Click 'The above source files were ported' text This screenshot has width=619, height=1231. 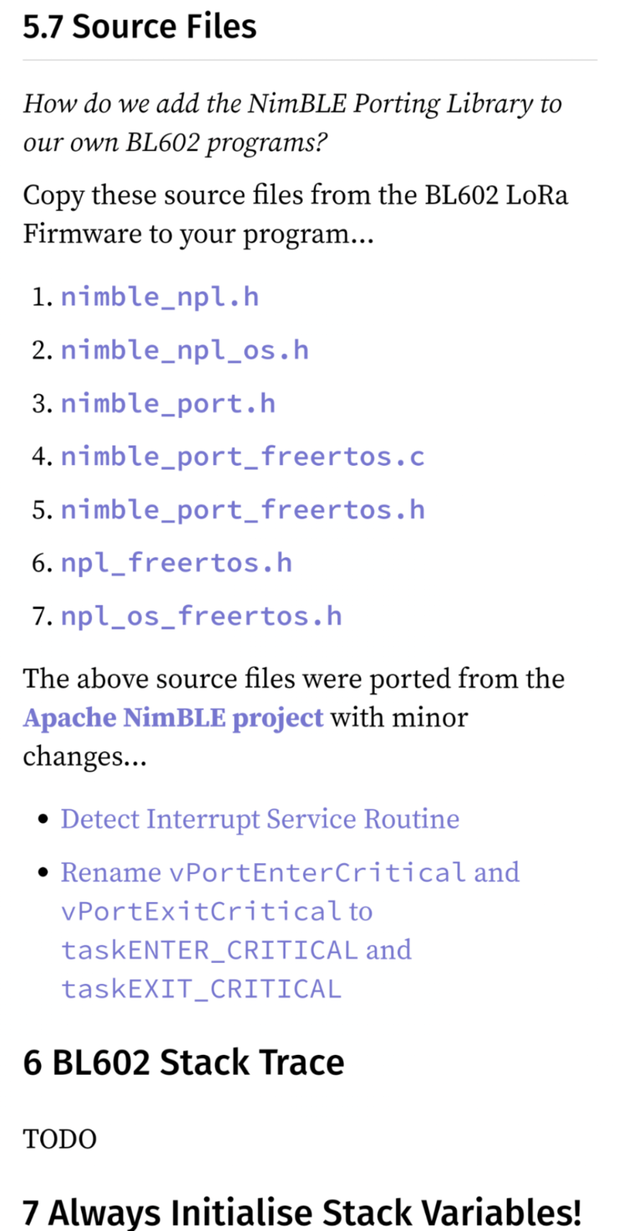coord(294,679)
